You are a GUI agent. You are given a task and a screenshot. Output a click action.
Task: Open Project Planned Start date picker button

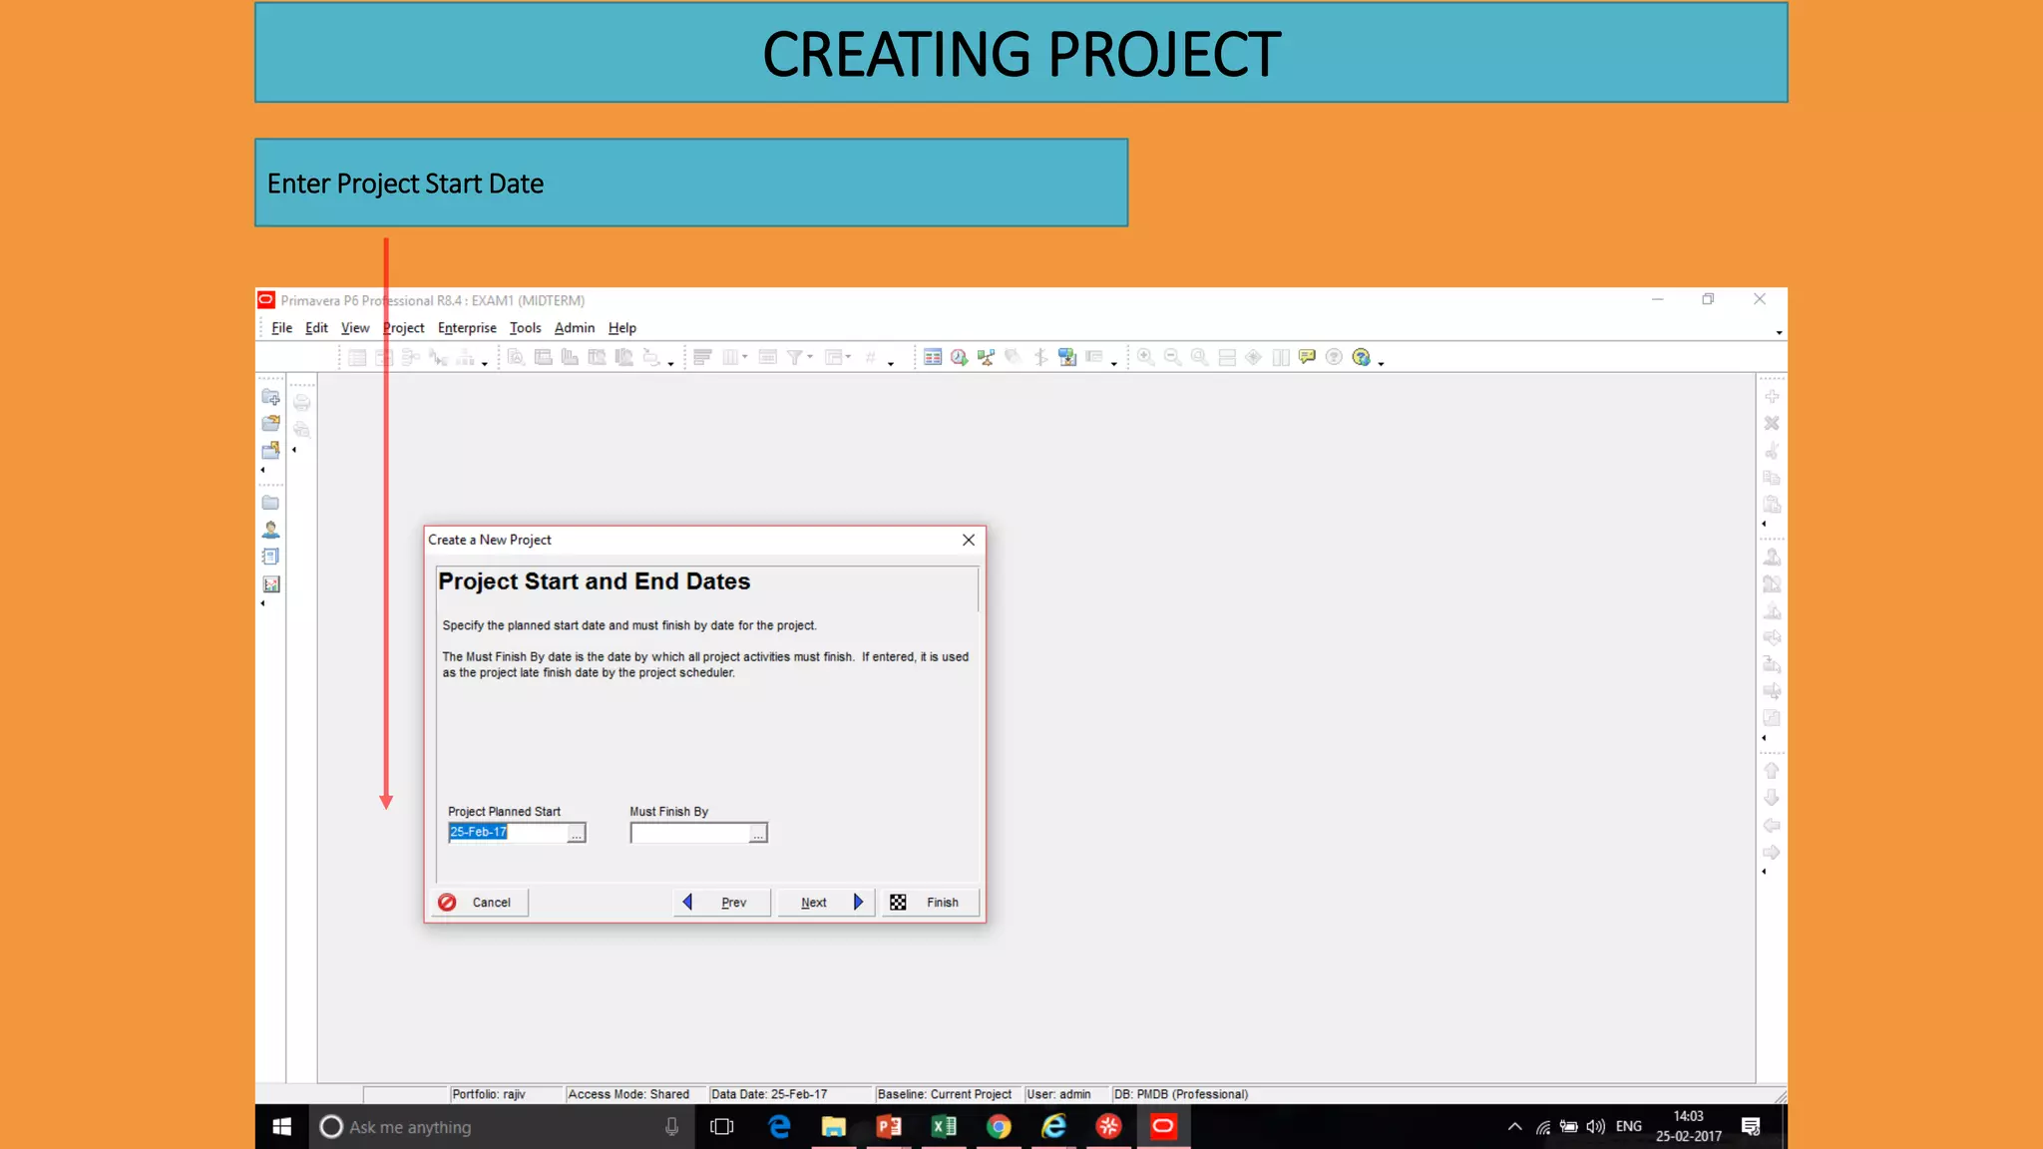pos(577,833)
